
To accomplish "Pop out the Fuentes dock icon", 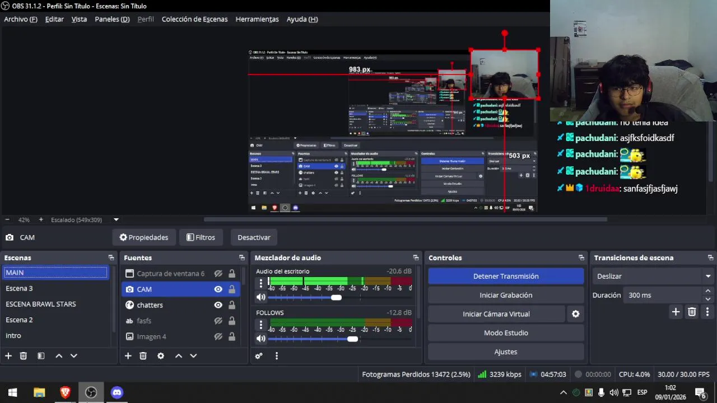I will coord(241,258).
